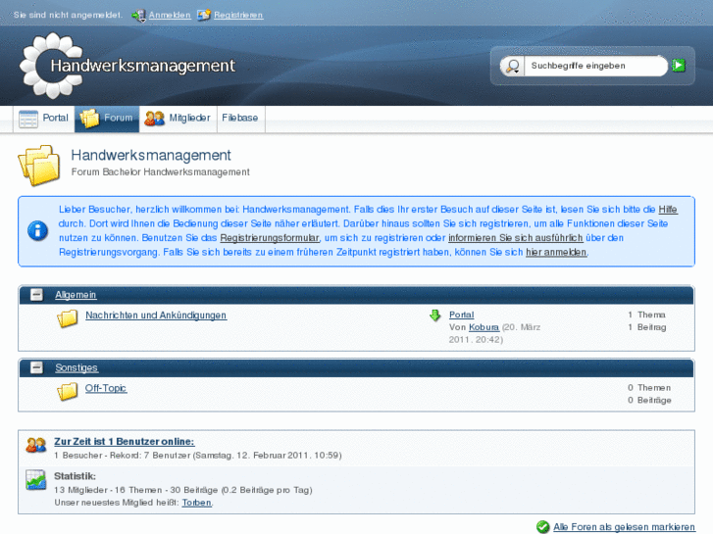Select the Forum tab
713x534 pixels.
[107, 119]
